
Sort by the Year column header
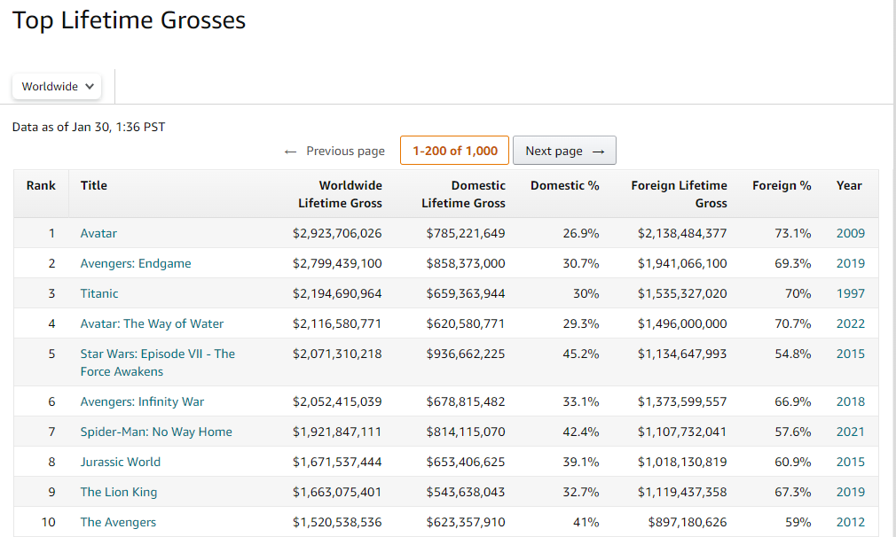tap(849, 185)
